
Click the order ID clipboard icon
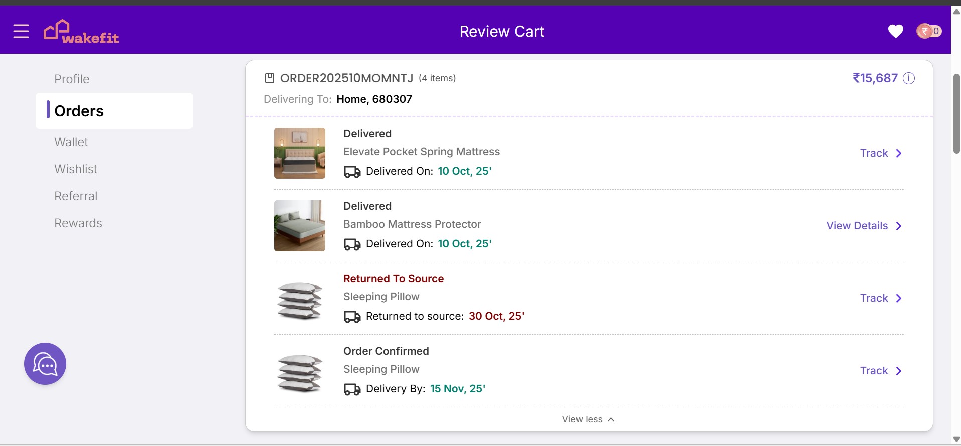[x=270, y=78]
